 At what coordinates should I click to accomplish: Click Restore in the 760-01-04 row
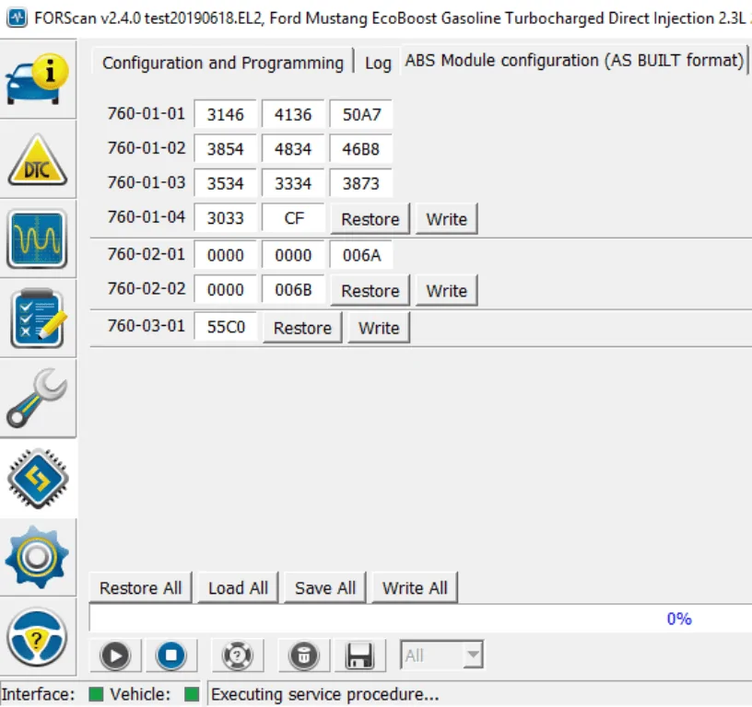pos(370,219)
